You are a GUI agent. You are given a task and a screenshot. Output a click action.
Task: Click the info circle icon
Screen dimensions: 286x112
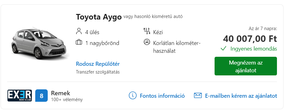click(x=133, y=96)
